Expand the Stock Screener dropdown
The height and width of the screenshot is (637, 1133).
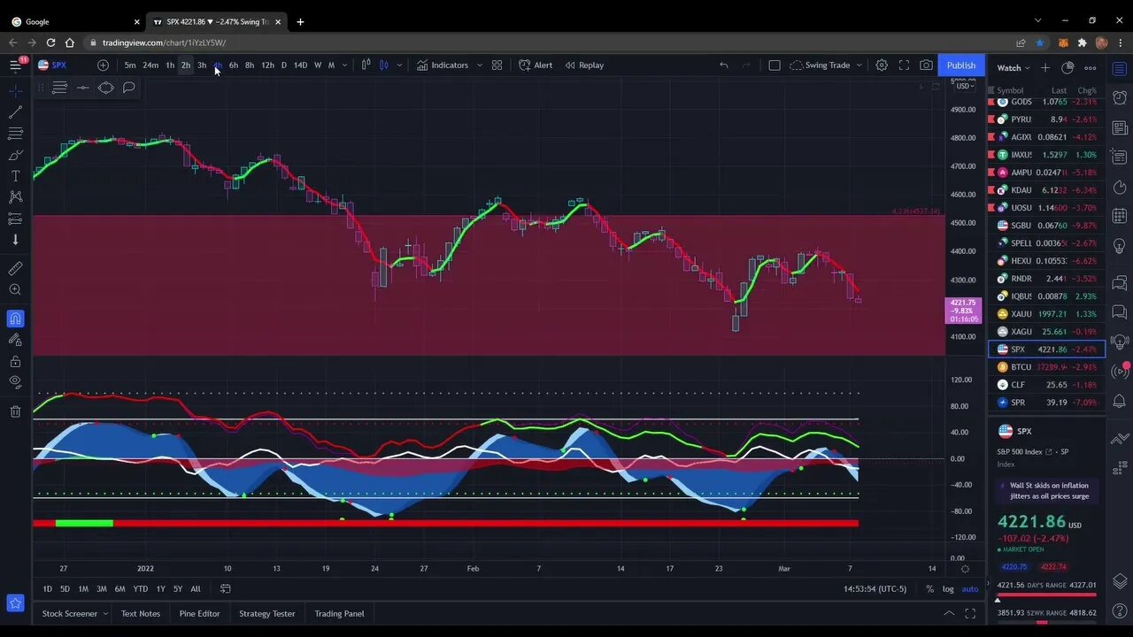(x=105, y=613)
